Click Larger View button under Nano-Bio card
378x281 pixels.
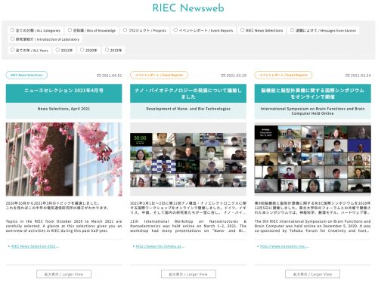coord(188,274)
